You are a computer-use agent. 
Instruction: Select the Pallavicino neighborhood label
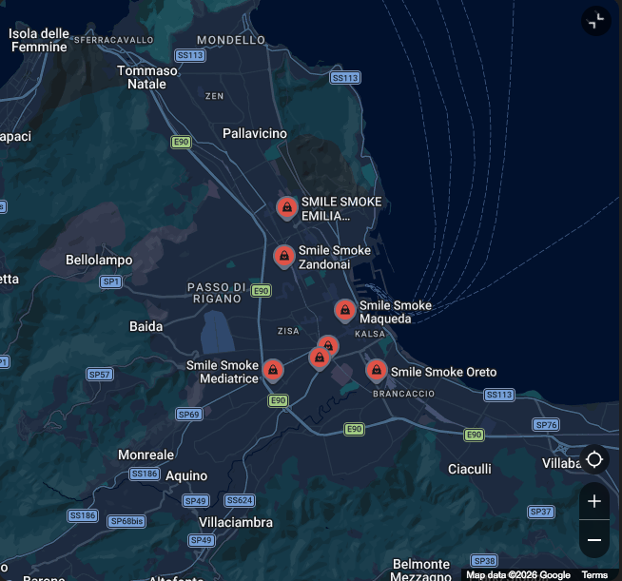(254, 133)
